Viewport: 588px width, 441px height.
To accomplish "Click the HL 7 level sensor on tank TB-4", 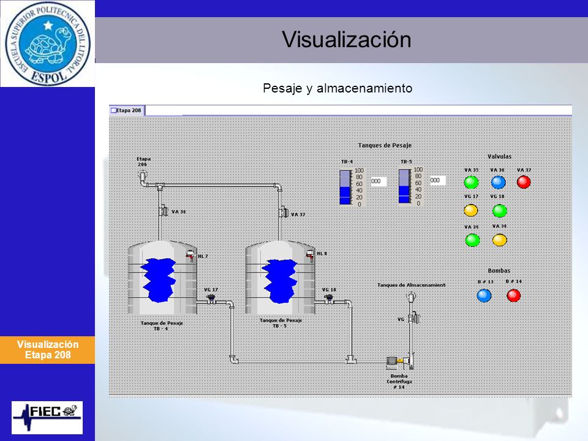I will (190, 256).
